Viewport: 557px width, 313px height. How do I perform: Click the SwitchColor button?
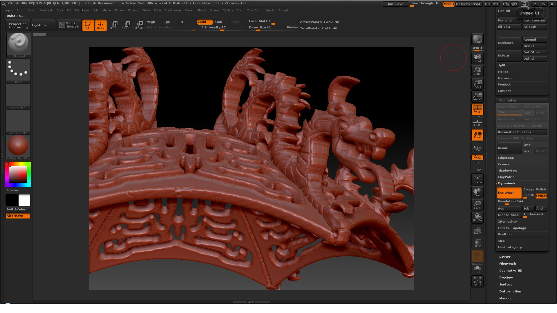tap(18, 209)
